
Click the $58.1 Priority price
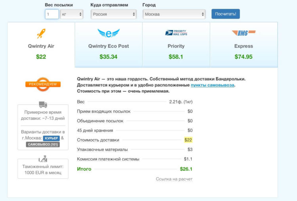pos(176,57)
